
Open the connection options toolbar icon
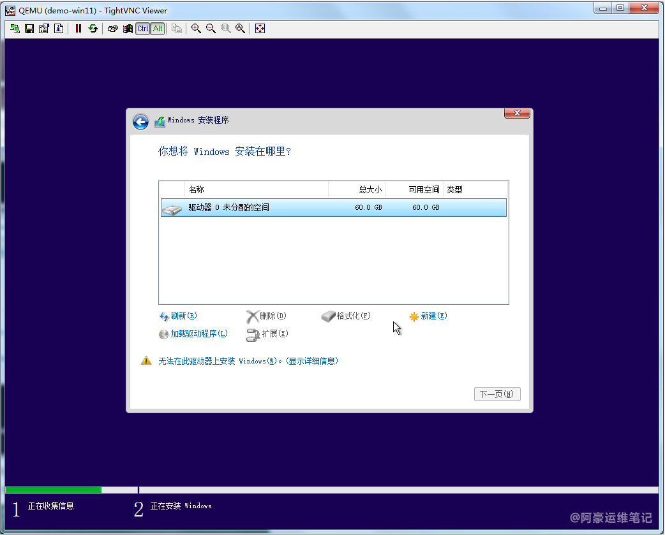click(x=44, y=29)
